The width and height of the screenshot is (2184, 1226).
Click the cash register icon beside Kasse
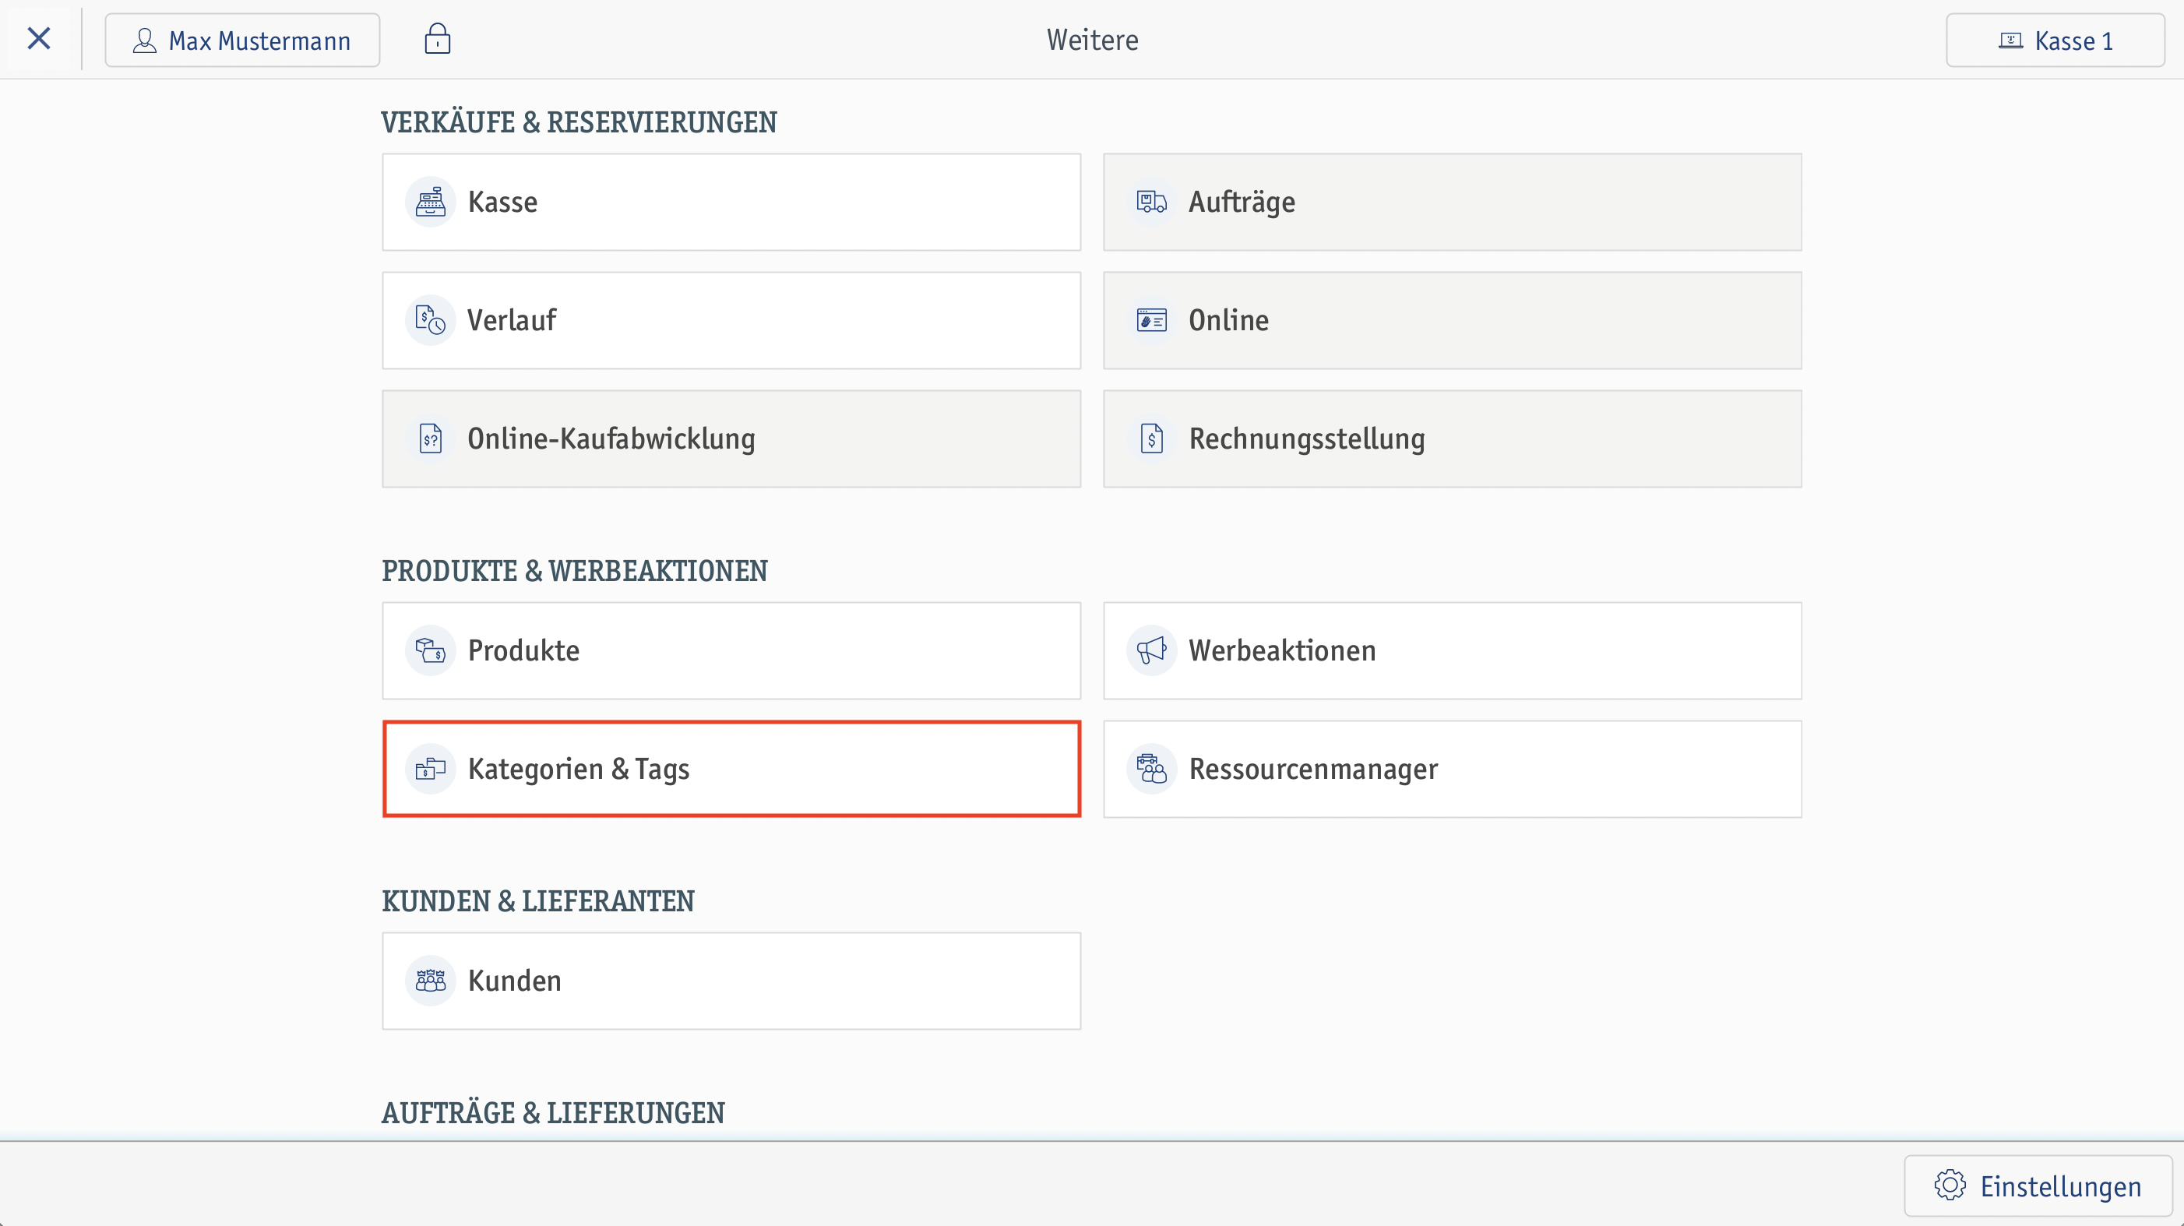[431, 202]
